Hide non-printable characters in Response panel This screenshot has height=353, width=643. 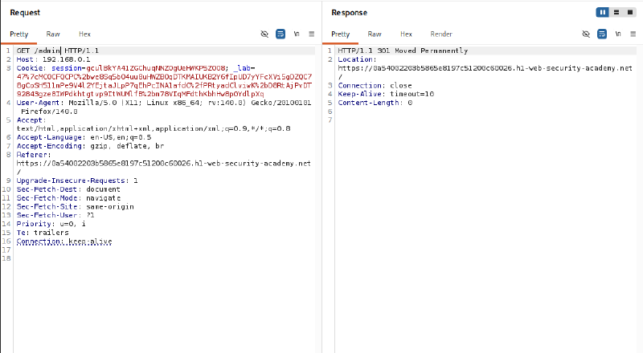[586, 34]
